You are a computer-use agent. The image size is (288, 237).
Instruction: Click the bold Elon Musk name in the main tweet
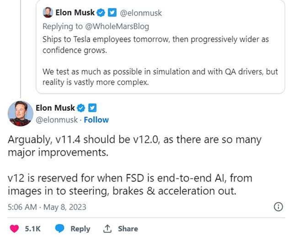55,108
